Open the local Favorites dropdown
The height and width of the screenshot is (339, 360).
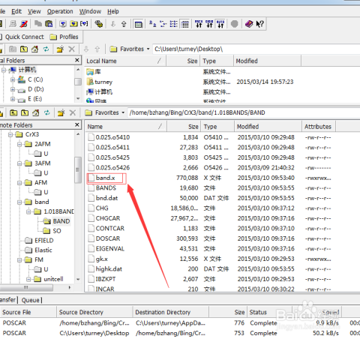click(x=130, y=49)
